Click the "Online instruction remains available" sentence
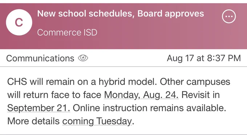 pyautogui.click(x=150, y=108)
